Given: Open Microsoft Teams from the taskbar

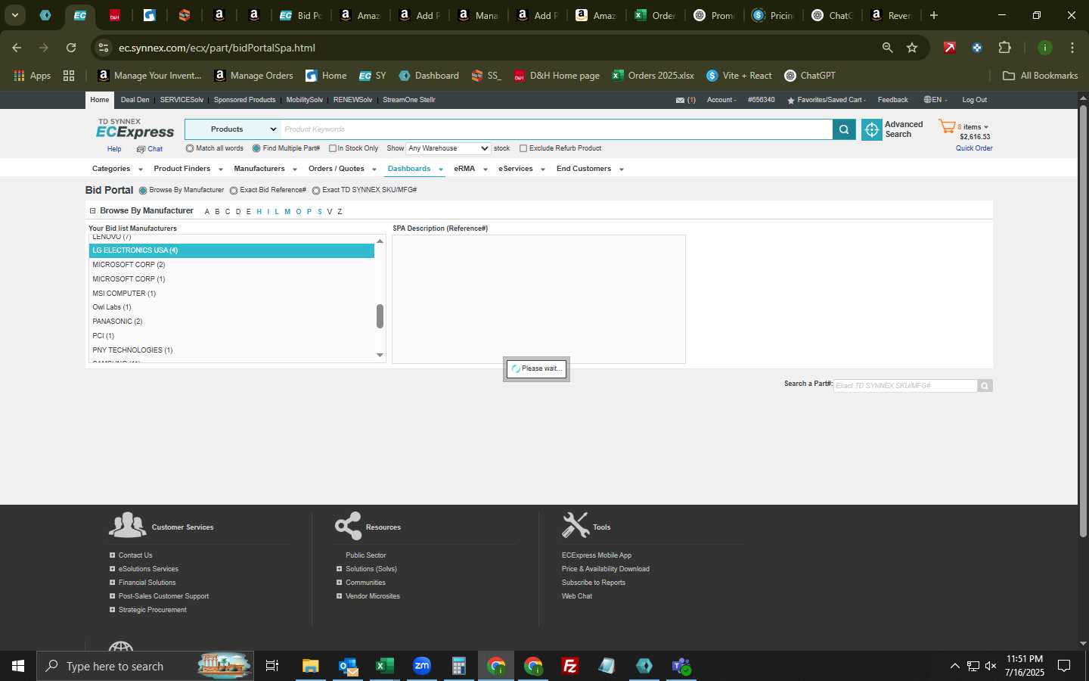Looking at the screenshot, I should (681, 666).
